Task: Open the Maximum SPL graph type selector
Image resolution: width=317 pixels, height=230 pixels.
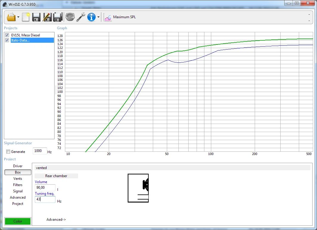Action: 120,17
